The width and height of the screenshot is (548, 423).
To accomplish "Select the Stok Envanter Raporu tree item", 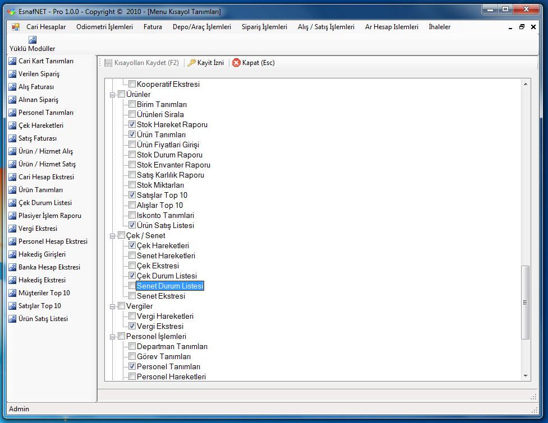I will tap(173, 165).
